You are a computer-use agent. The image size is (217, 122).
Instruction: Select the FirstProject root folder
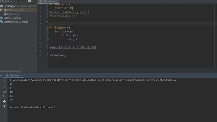coord(10,6)
